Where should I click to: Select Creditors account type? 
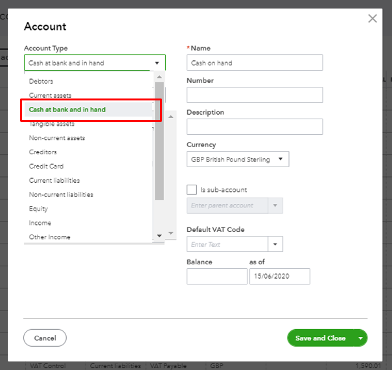click(43, 152)
